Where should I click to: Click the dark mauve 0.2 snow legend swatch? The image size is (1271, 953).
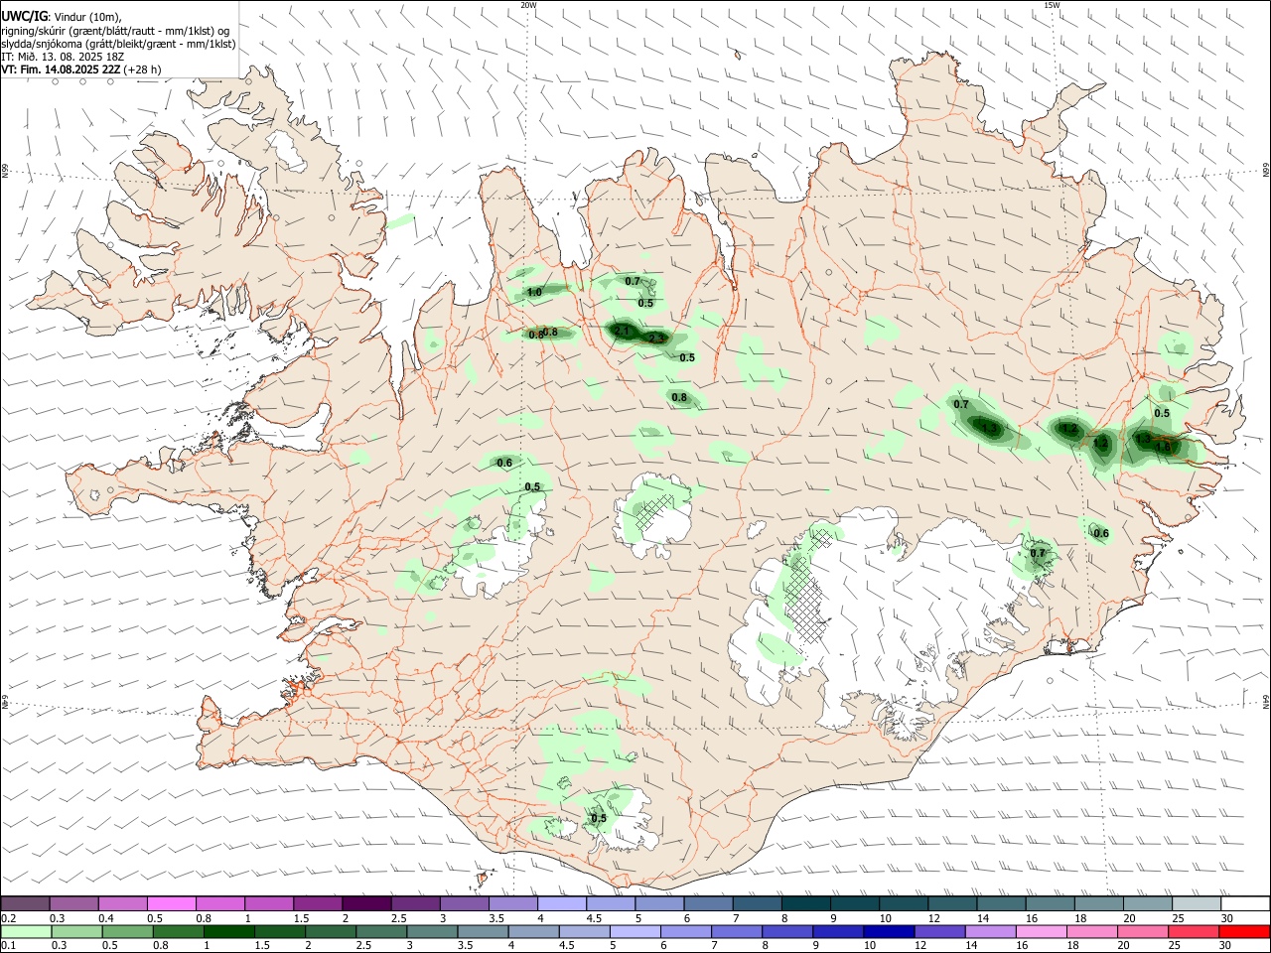click(26, 903)
